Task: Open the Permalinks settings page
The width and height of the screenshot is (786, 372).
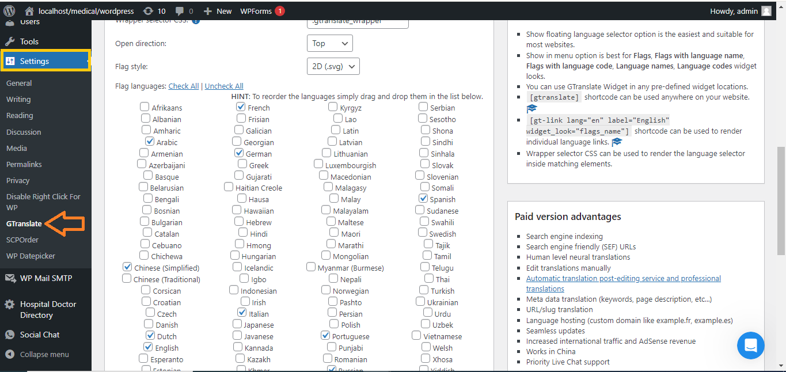Action: pyautogui.click(x=24, y=164)
